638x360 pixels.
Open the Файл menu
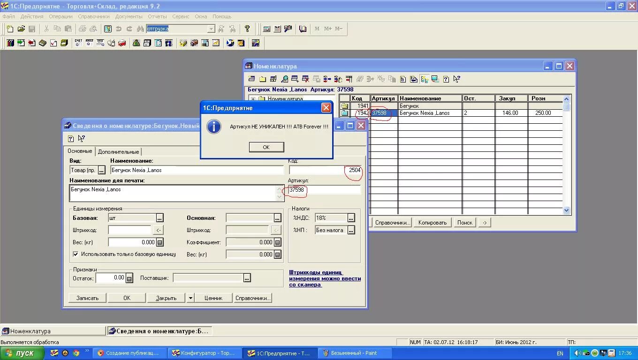tap(8, 16)
